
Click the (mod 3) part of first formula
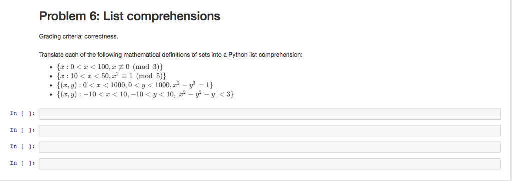point(146,67)
